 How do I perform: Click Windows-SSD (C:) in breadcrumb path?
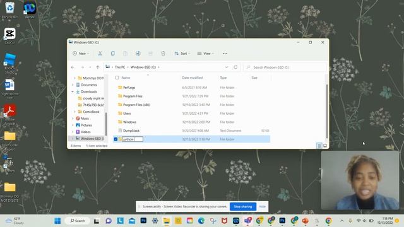[x=143, y=67]
